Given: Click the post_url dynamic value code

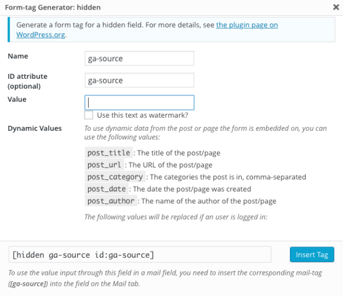Looking at the screenshot, I should [x=104, y=165].
